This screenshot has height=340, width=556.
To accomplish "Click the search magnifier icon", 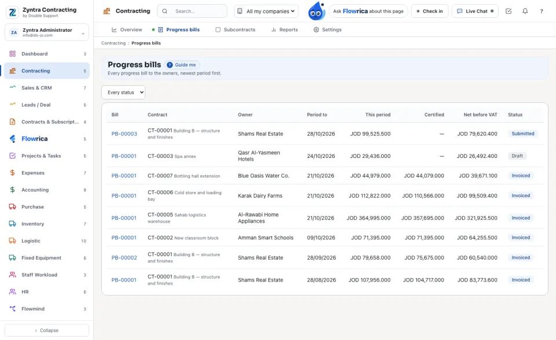I will (165, 12).
